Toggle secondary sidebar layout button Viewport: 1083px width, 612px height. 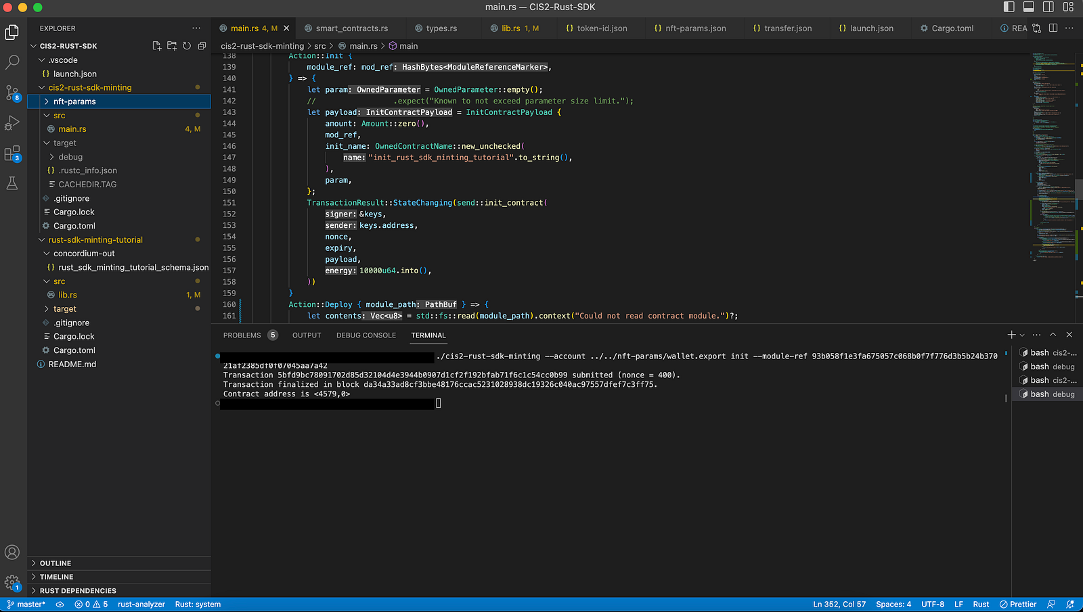(x=1048, y=7)
